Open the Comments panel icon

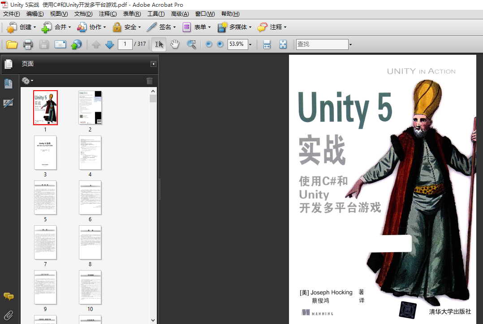tap(9, 297)
